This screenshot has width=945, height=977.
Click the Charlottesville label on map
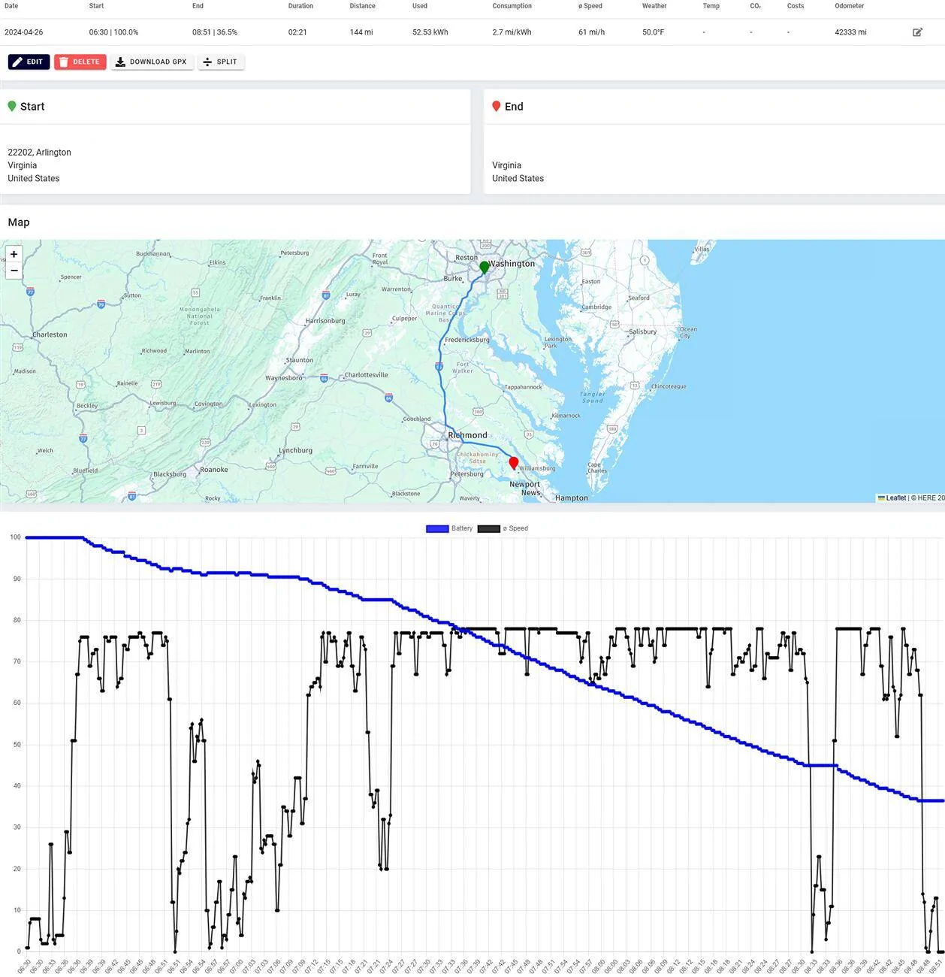366,375
